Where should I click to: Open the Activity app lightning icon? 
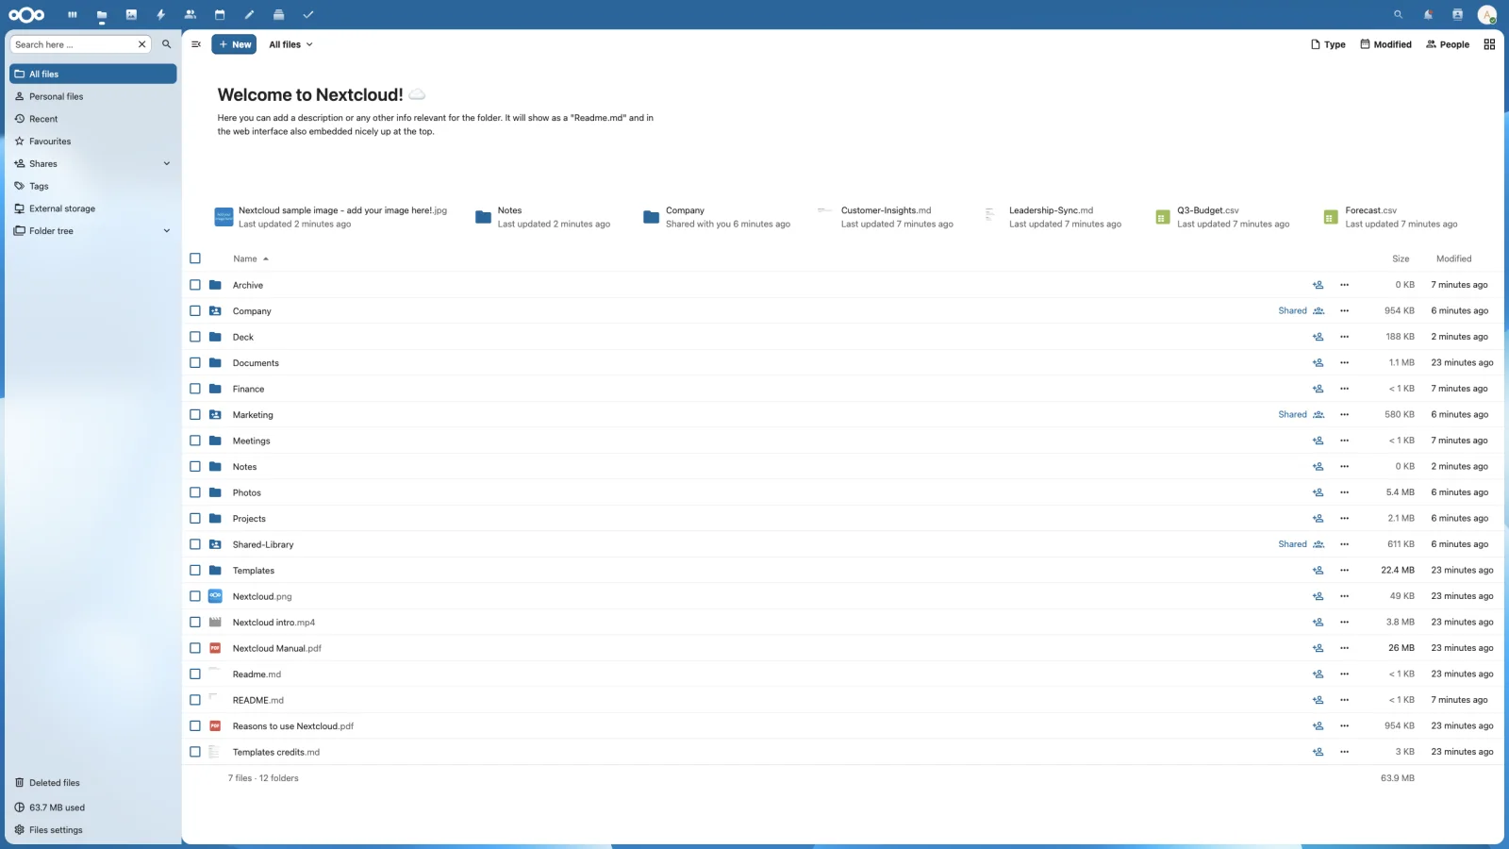coord(160,15)
